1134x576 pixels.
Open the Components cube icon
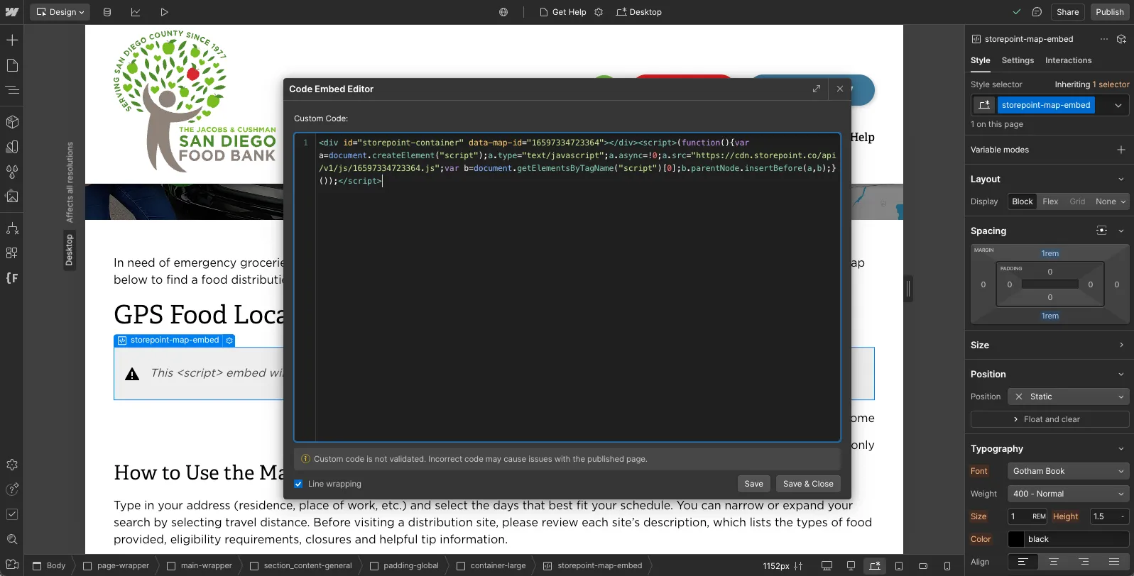[x=12, y=122]
